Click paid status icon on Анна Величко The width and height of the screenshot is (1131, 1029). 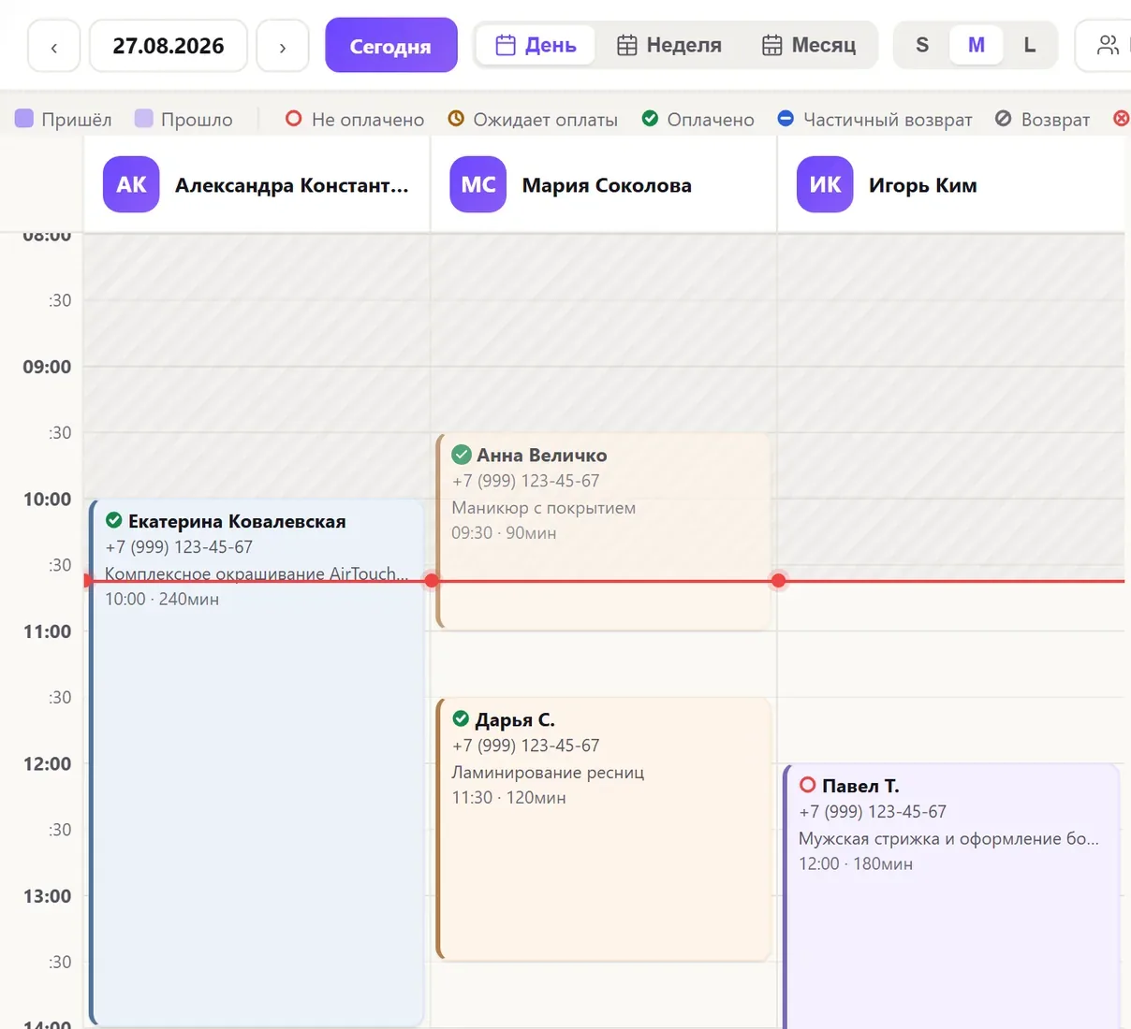pyautogui.click(x=462, y=456)
